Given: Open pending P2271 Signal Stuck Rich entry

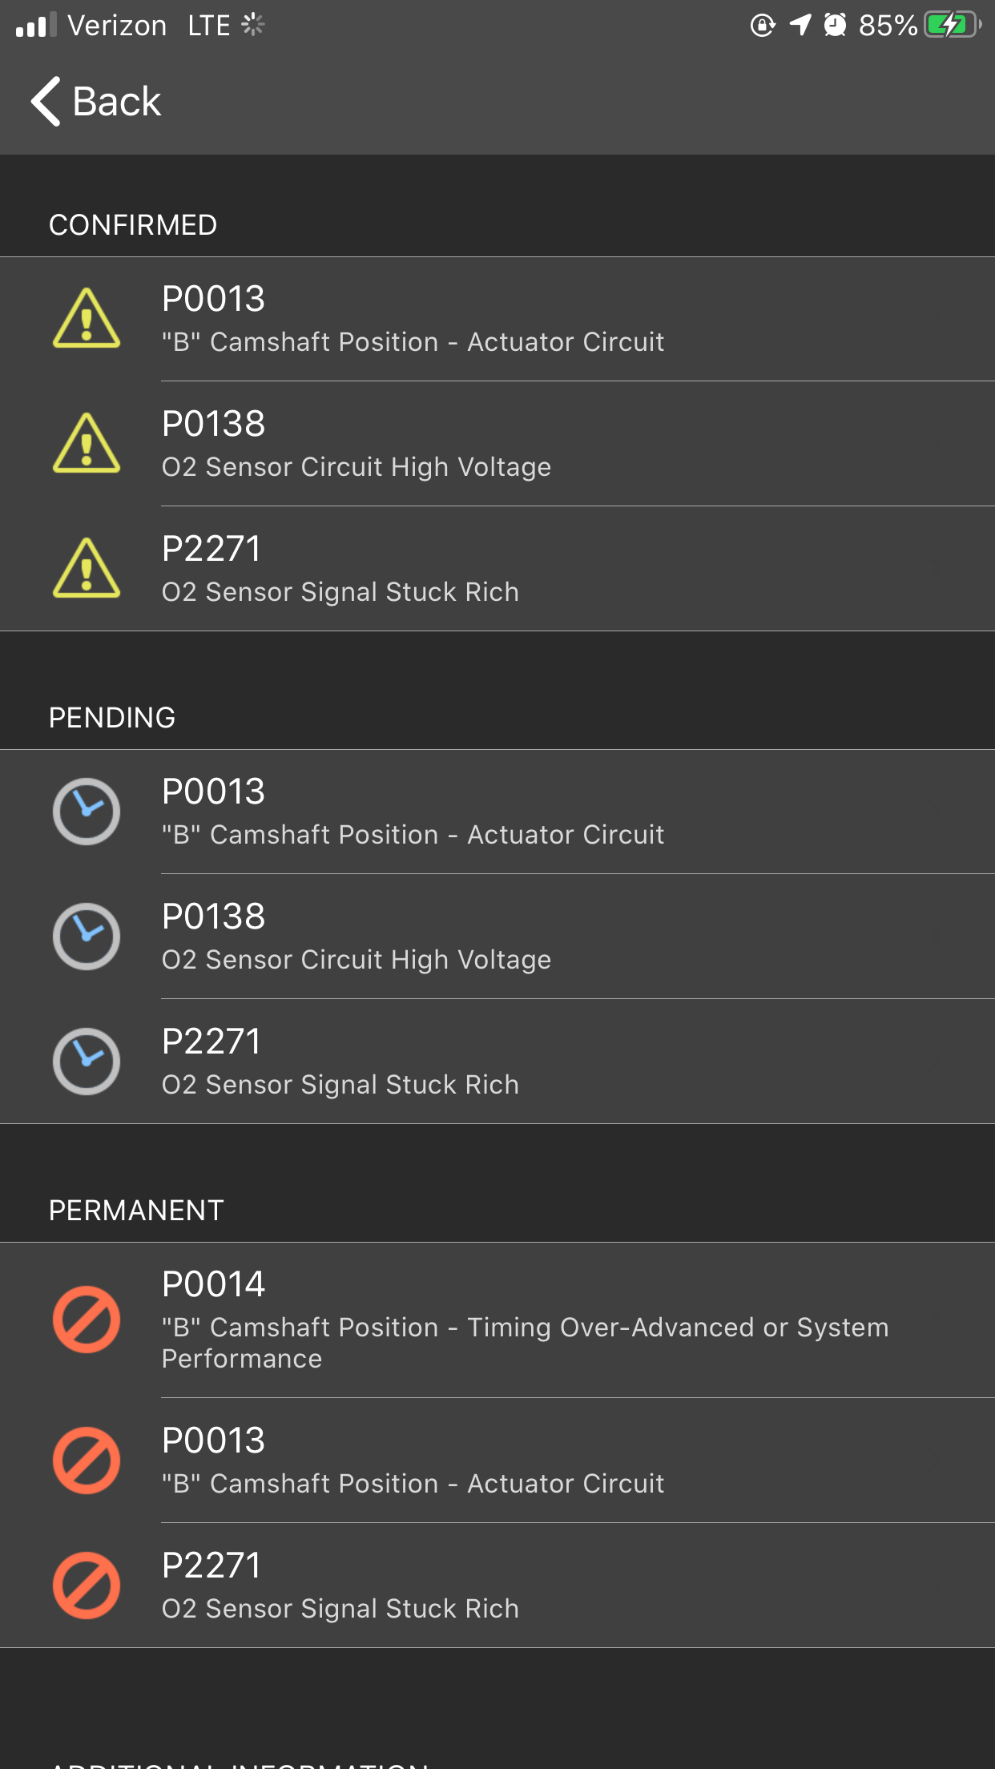Looking at the screenshot, I should click(x=340, y=1062).
